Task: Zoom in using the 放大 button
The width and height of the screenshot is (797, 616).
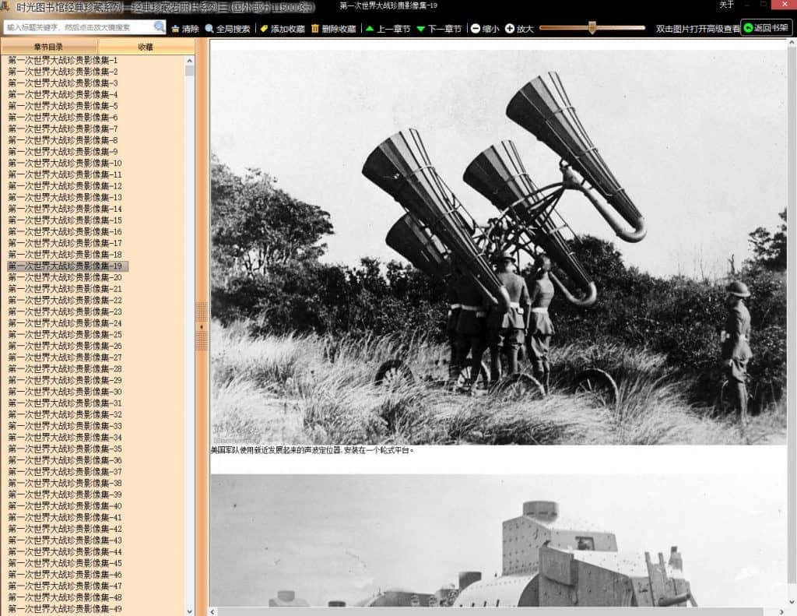Action: point(519,29)
